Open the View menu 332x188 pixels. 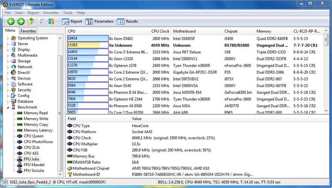point(19,13)
